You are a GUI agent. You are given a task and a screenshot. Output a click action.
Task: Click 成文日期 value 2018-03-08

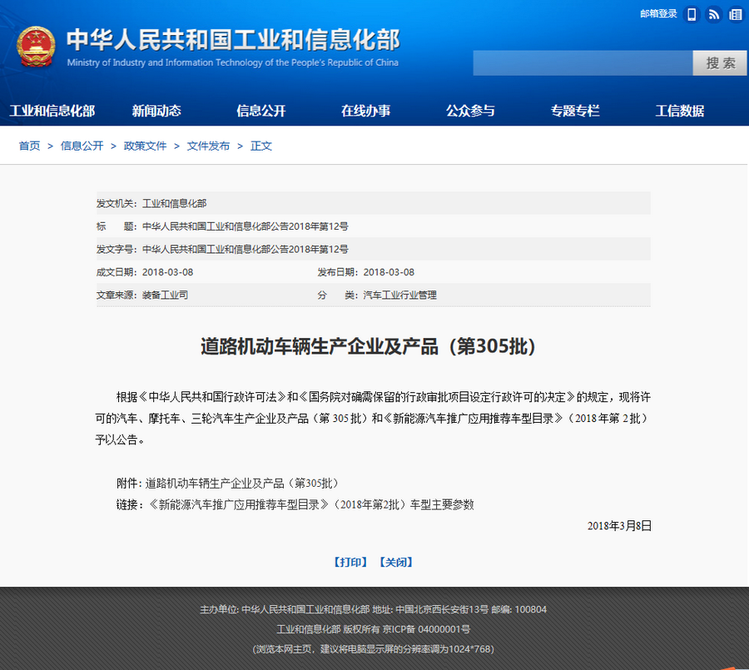point(167,272)
